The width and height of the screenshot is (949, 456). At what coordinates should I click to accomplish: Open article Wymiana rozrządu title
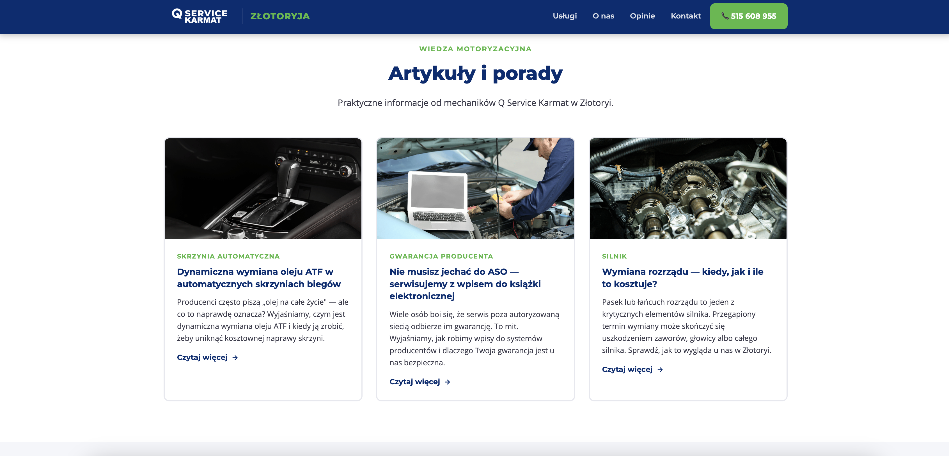(x=682, y=278)
